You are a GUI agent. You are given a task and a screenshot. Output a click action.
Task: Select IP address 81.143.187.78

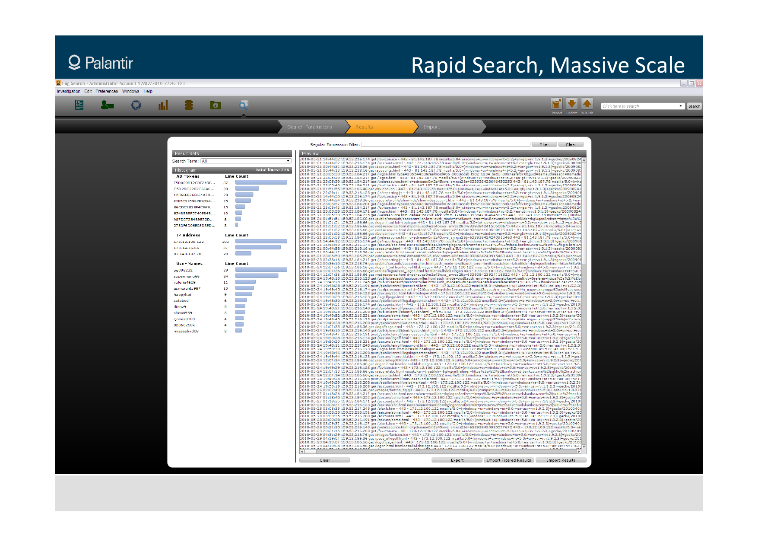[187, 254]
